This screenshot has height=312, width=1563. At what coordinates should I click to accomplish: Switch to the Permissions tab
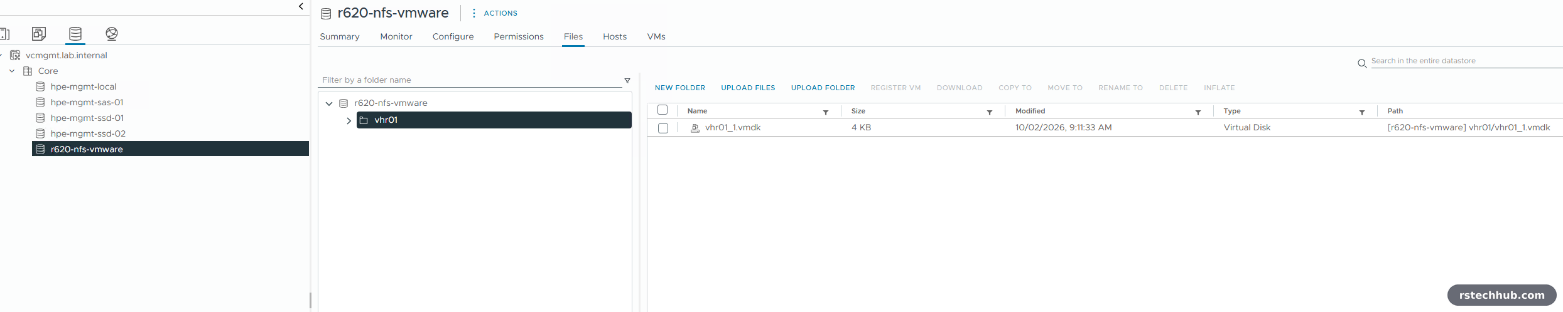[519, 36]
